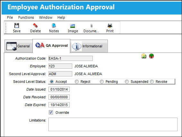The height and width of the screenshot is (137, 182).
Task: Switch to the Informational tab
Action: point(89,46)
